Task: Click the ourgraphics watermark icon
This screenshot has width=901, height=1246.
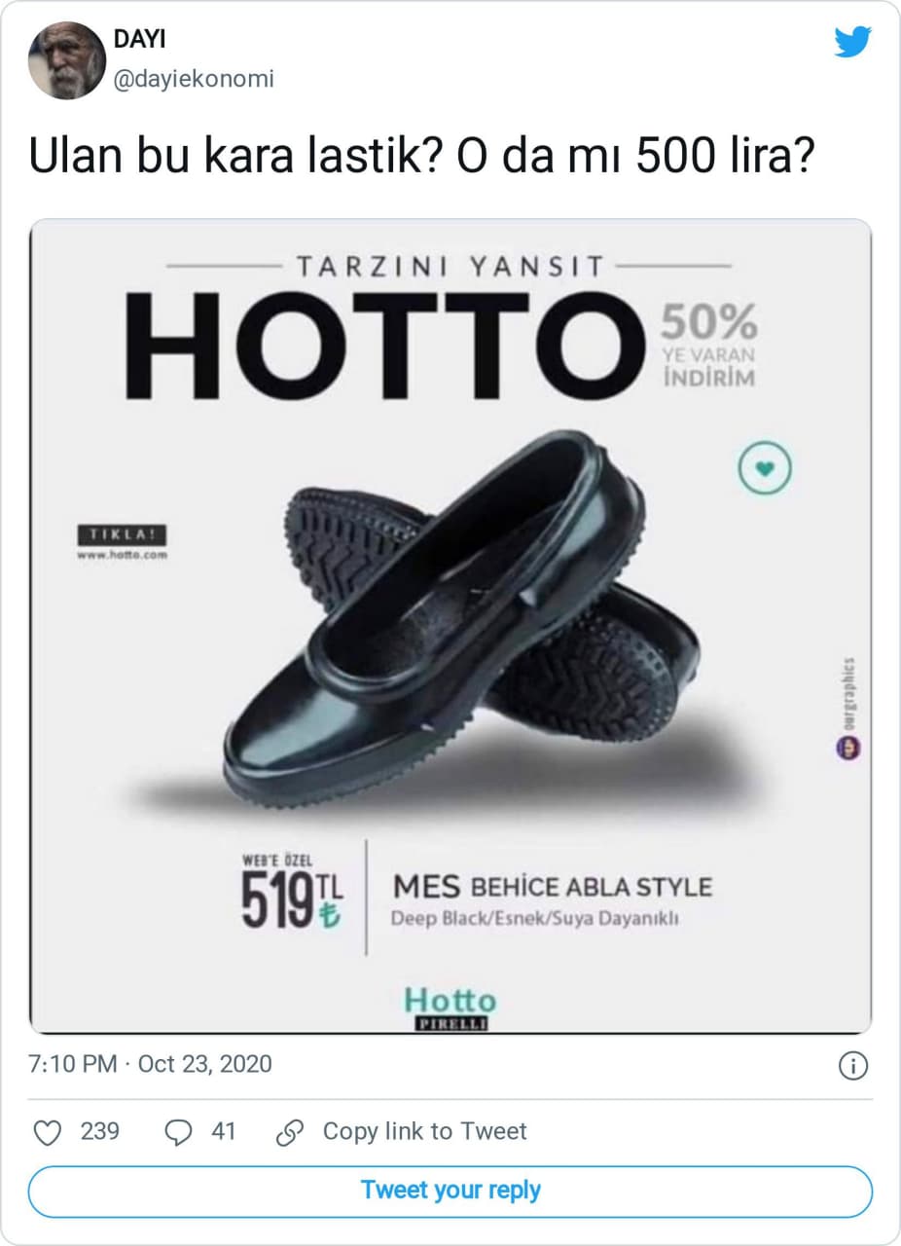Action: coord(848,747)
